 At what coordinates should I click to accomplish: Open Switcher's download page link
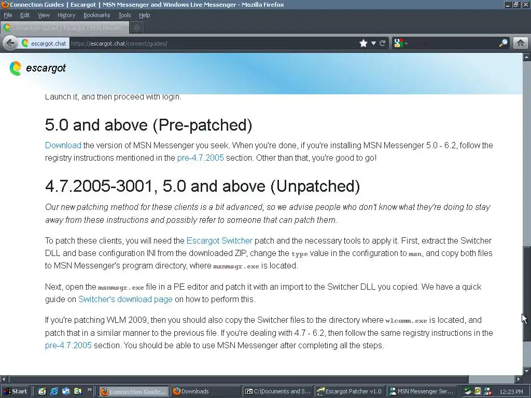pyautogui.click(x=125, y=299)
